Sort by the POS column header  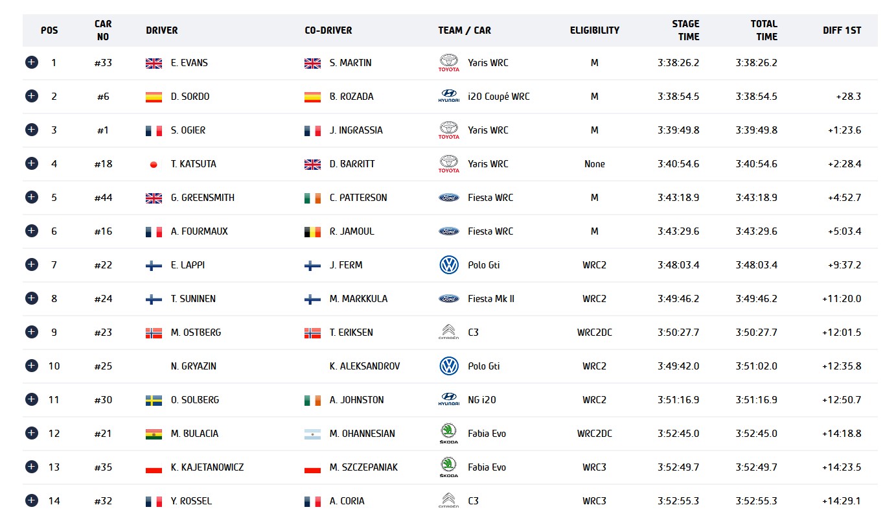[49, 30]
